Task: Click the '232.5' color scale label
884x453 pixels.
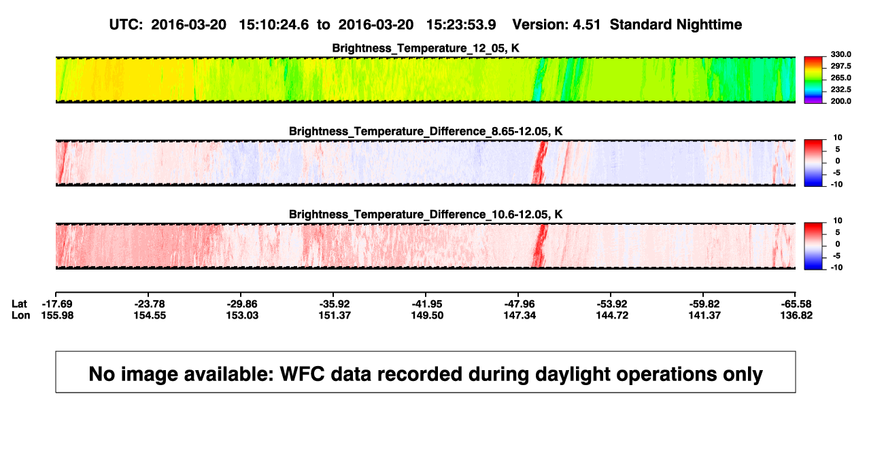Action: 841,89
